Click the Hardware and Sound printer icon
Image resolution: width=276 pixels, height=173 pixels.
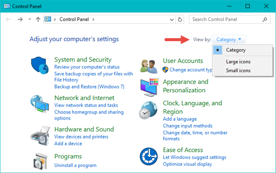(x=40, y=135)
